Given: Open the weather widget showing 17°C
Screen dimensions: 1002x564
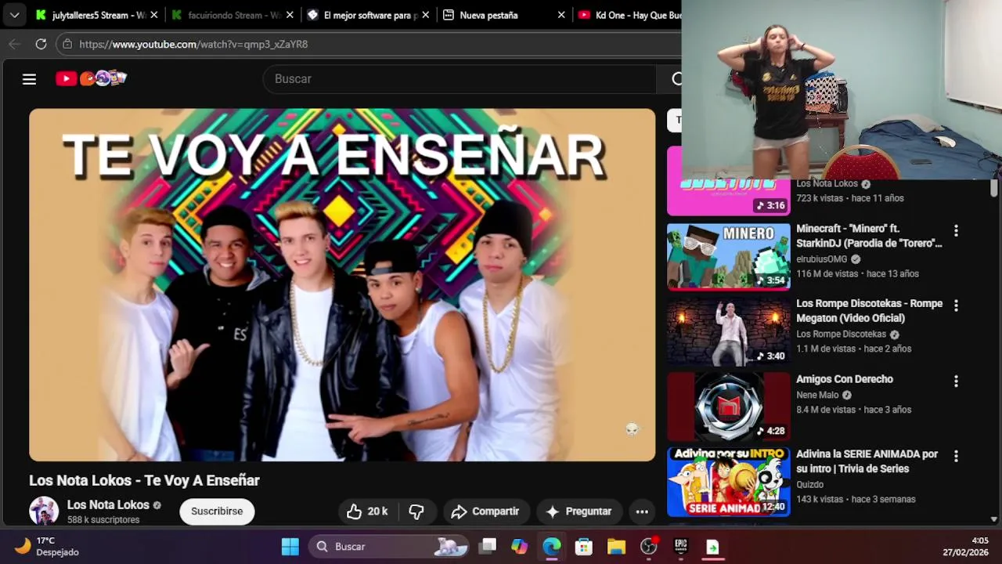Looking at the screenshot, I should coord(47,546).
